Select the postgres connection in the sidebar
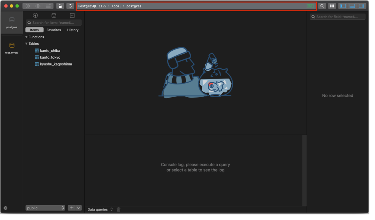 pyautogui.click(x=12, y=23)
